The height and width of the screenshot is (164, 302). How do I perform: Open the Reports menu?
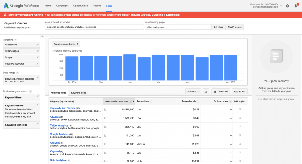point(97,6)
